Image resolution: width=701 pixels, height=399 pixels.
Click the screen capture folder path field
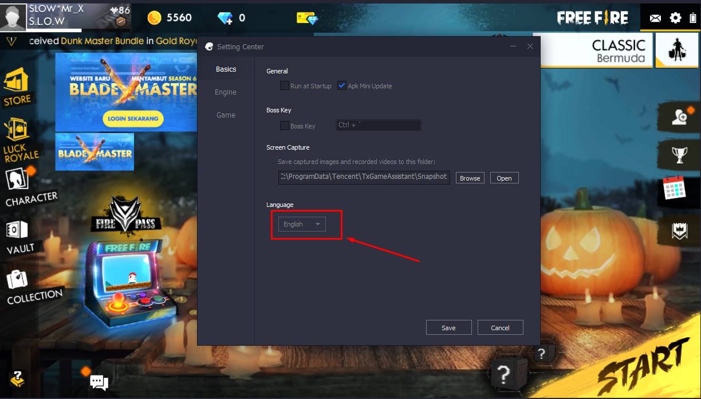tap(364, 177)
